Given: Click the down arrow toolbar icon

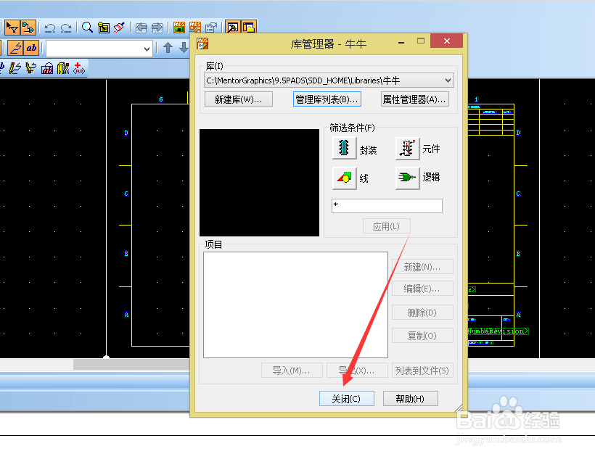Looking at the screenshot, I should click(x=184, y=48).
